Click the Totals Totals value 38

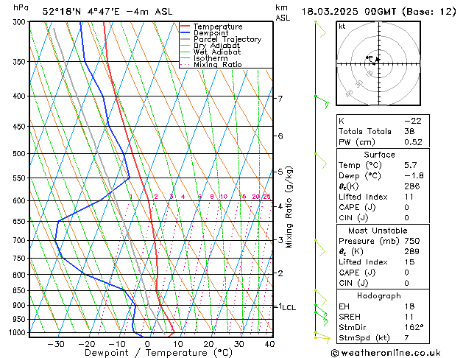point(409,131)
